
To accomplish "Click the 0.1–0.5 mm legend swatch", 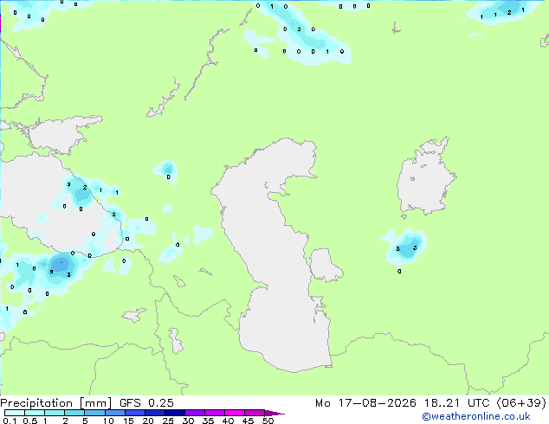I will click(15, 413).
